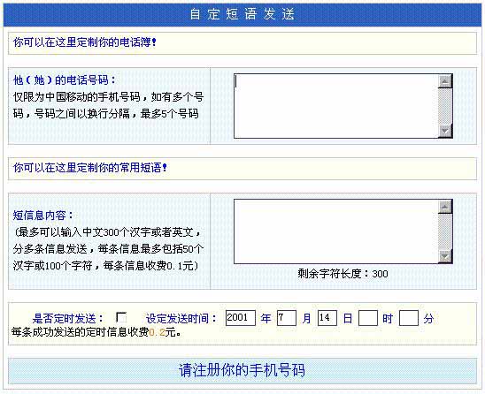Click the 你可以在这里定制你的电话簿 text
The width and height of the screenshot is (485, 394).
(85, 42)
